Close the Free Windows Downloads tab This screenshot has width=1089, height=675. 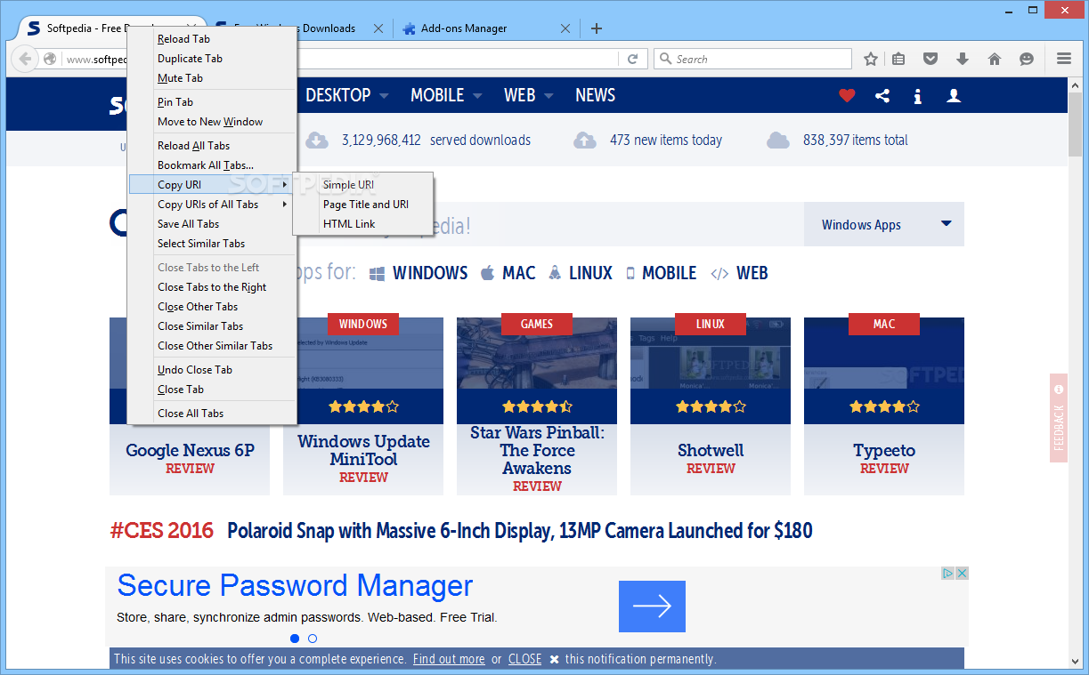coord(378,28)
